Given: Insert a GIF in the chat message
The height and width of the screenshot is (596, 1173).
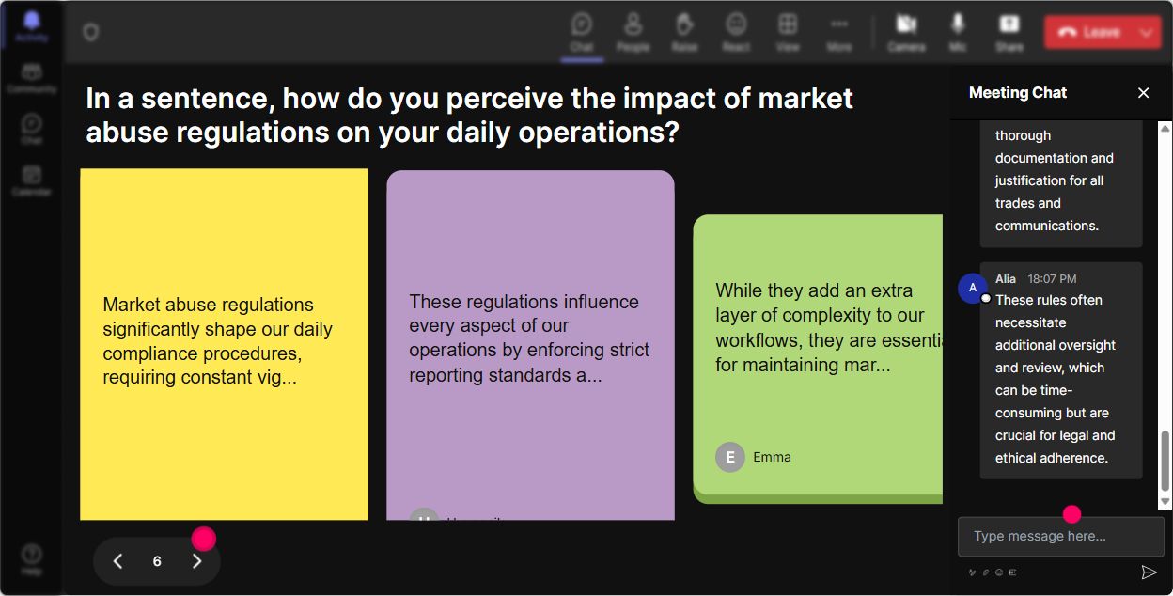Looking at the screenshot, I should [x=1012, y=572].
